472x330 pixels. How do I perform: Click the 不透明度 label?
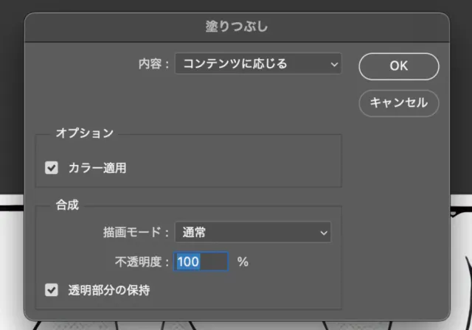(x=139, y=261)
